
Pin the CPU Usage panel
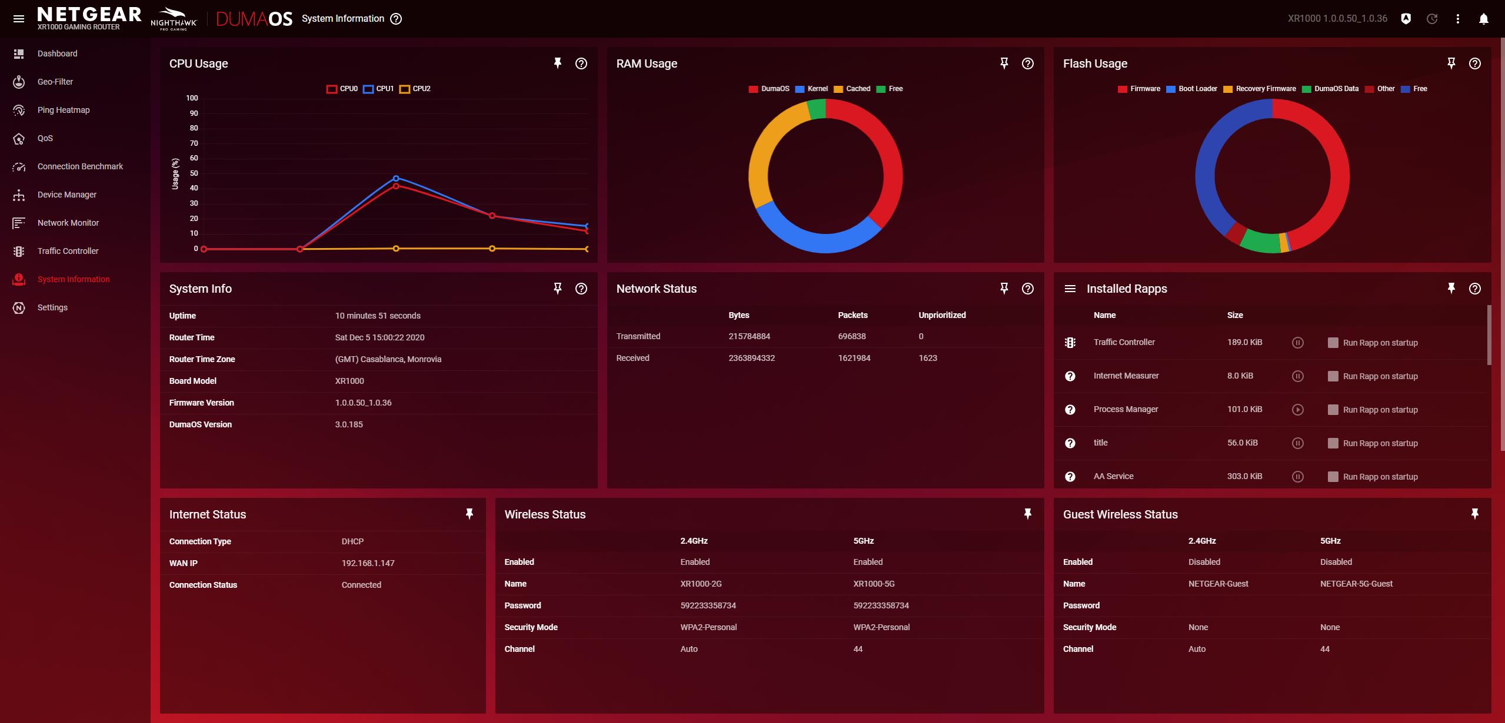pyautogui.click(x=557, y=63)
